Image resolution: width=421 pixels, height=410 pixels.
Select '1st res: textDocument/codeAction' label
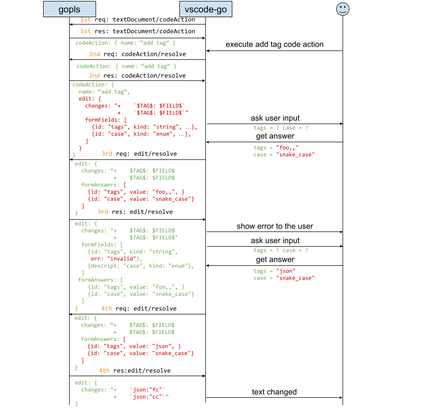tap(137, 31)
